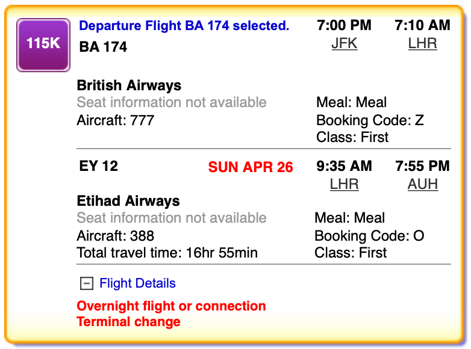Click the red SUN APR 26 date label
Image resolution: width=471 pixels, height=349 pixels.
coord(251,167)
